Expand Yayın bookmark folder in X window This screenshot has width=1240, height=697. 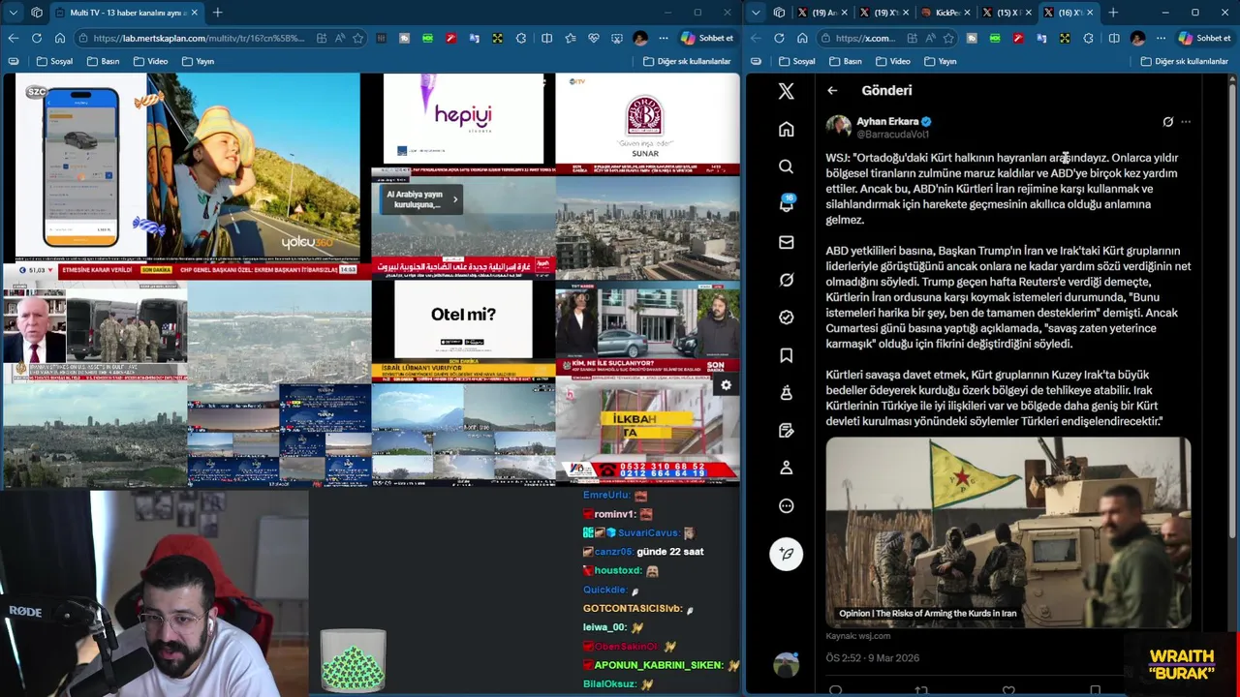940,61
